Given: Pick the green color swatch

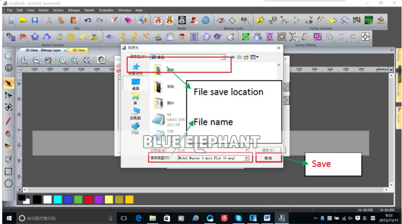Looking at the screenshot, I should pyautogui.click(x=78, y=199).
